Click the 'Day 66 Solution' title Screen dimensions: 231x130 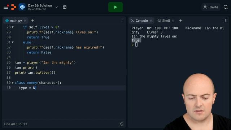pyautogui.click(x=40, y=5)
